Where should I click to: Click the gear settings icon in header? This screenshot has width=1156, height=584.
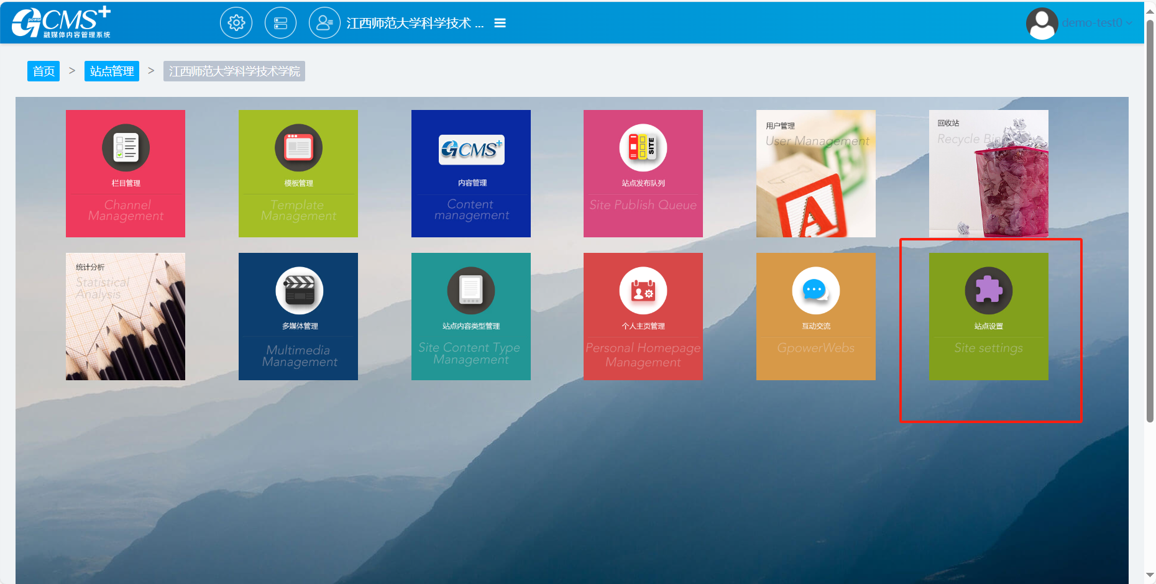point(236,23)
